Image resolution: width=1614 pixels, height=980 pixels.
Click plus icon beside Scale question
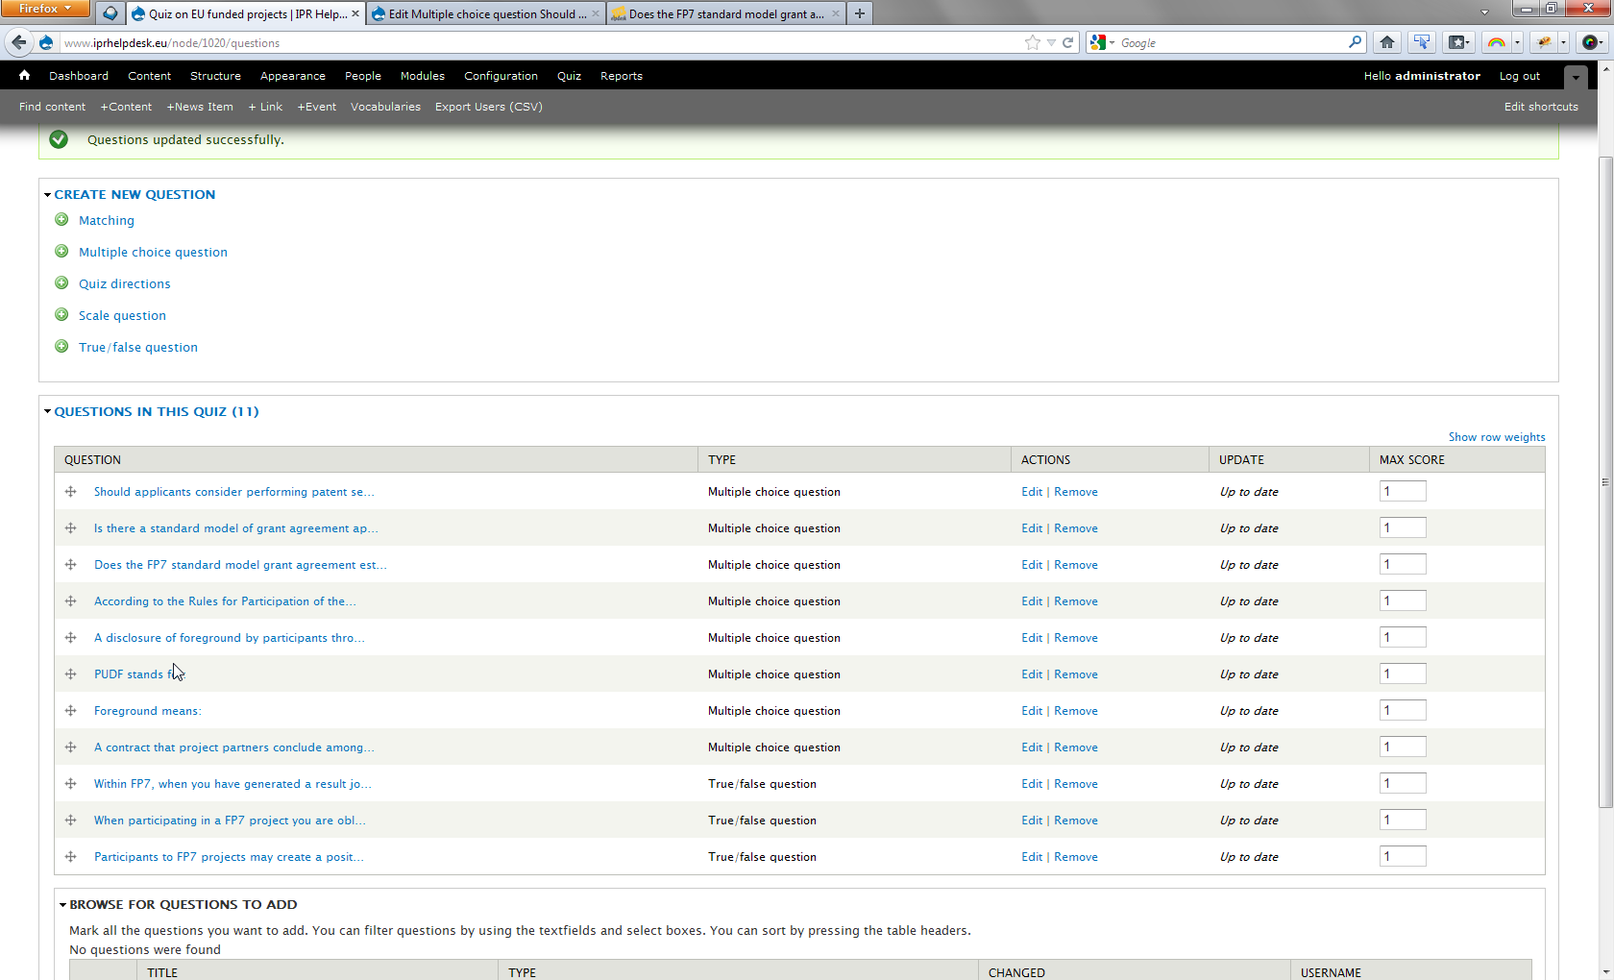tap(61, 315)
